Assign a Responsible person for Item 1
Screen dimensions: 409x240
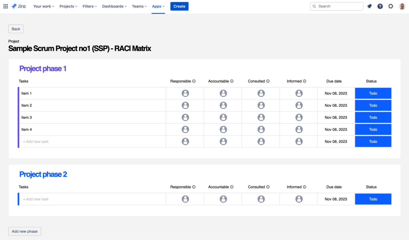pos(185,93)
